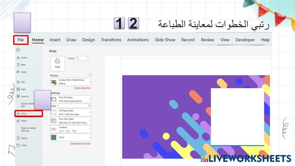Click the Share option in the sidebar
This screenshot has height=166, width=295.
[x=24, y=121]
